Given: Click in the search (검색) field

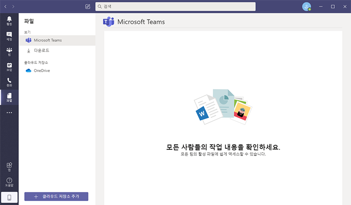Looking at the screenshot, I should [175, 7].
